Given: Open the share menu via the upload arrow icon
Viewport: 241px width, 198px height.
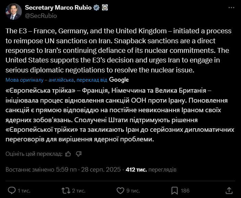Looking at the screenshot, I should point(229,190).
